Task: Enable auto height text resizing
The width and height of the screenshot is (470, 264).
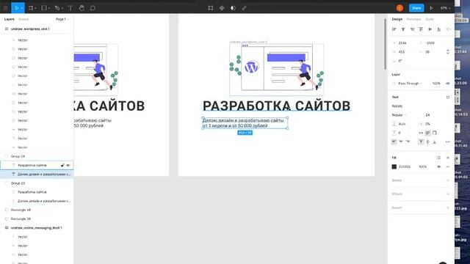Action: point(427,133)
